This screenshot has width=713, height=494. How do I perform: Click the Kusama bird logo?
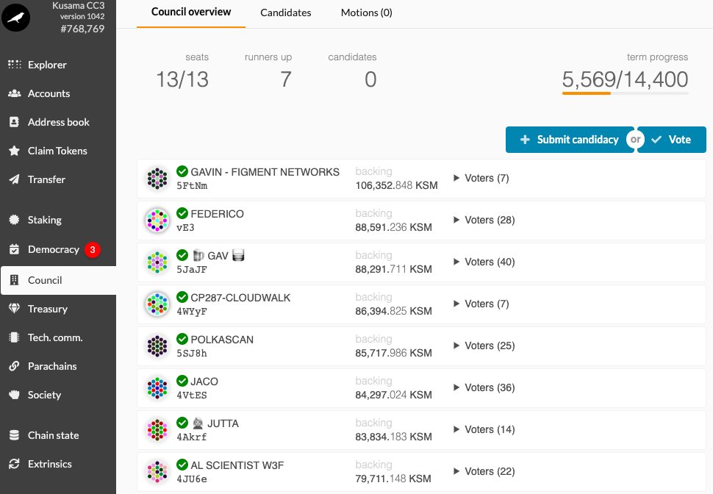pos(16,18)
